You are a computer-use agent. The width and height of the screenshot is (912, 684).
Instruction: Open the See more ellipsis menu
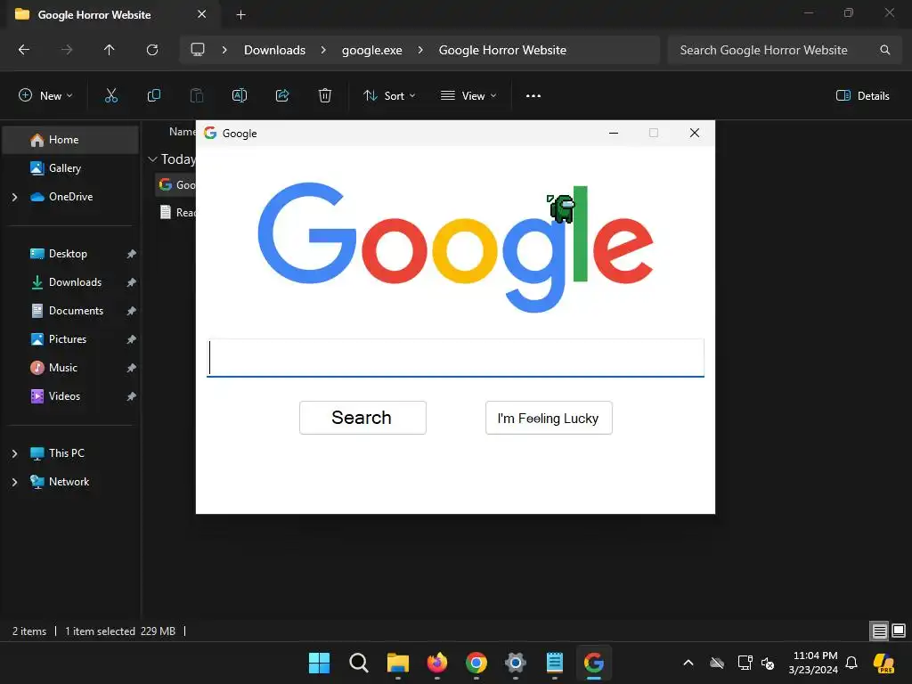point(533,96)
